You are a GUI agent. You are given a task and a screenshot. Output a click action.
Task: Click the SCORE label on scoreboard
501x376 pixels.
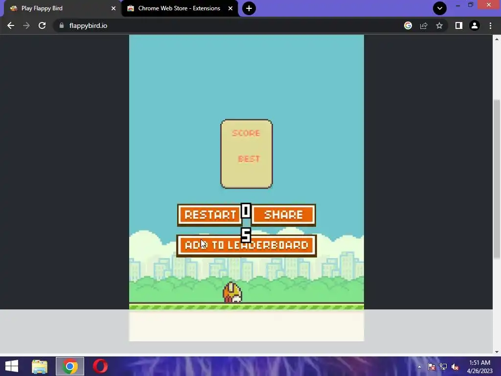(246, 133)
